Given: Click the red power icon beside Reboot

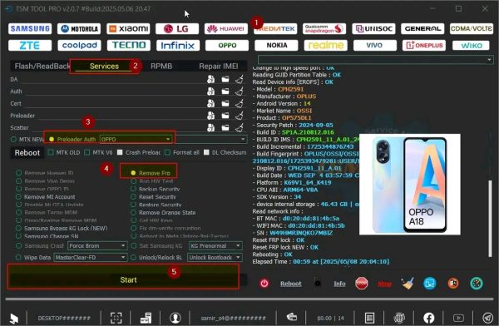Looking at the screenshot, I should (x=264, y=283).
